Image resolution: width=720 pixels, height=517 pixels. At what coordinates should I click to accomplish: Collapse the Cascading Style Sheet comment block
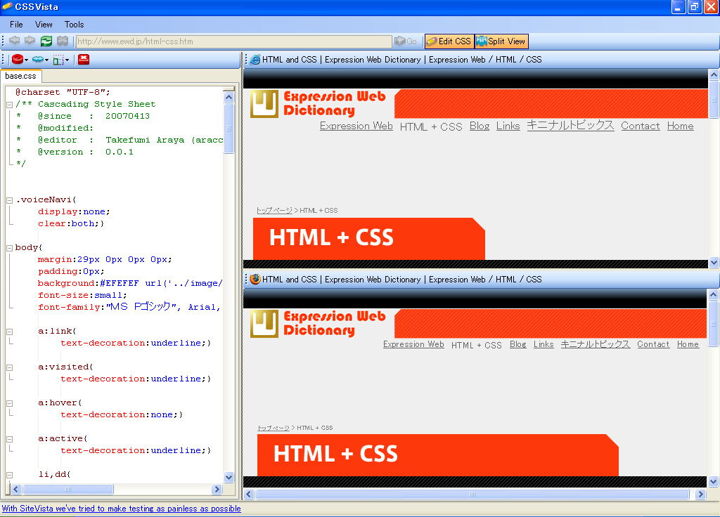click(x=9, y=105)
